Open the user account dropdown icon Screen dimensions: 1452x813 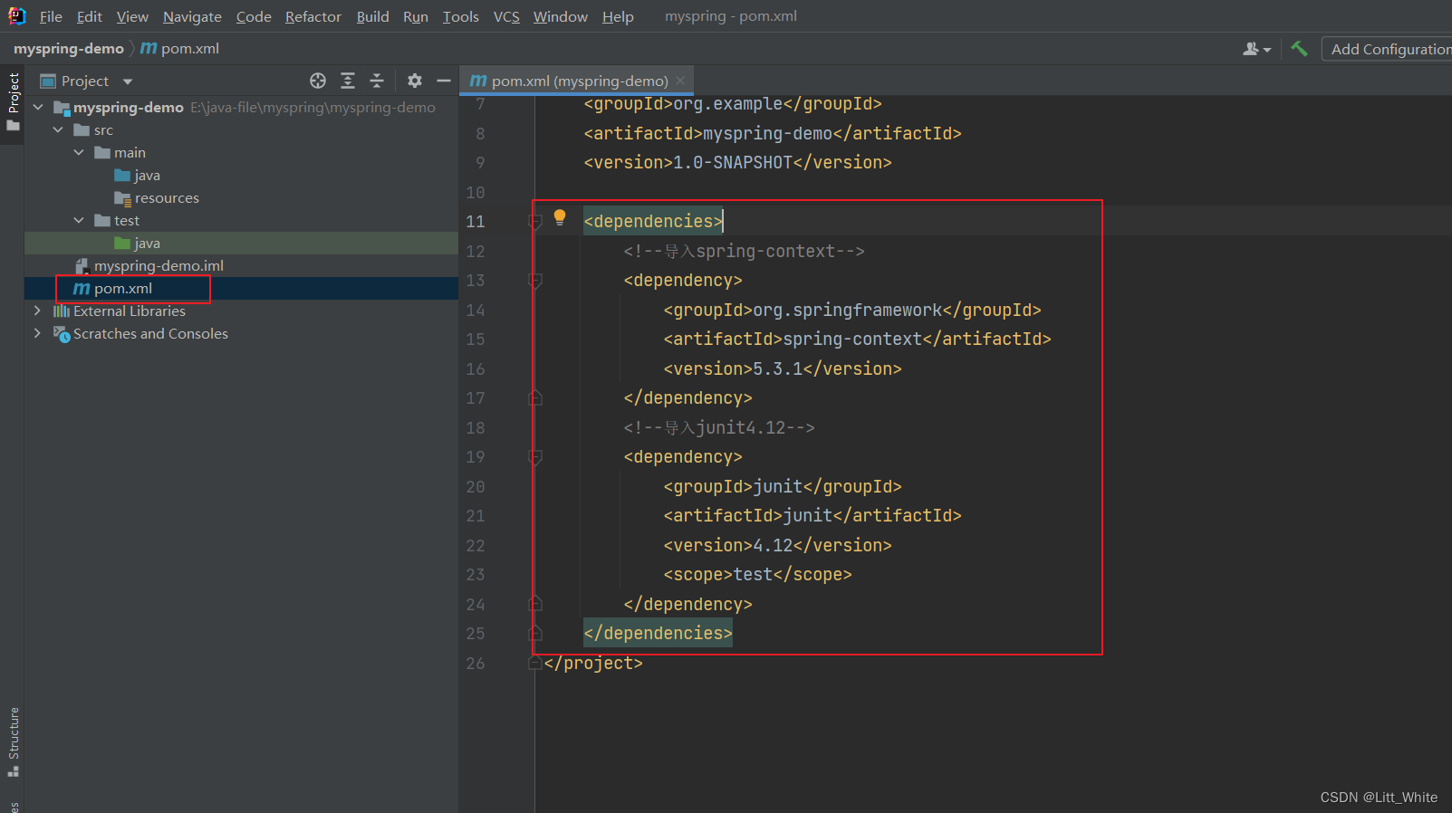pyautogui.click(x=1256, y=49)
